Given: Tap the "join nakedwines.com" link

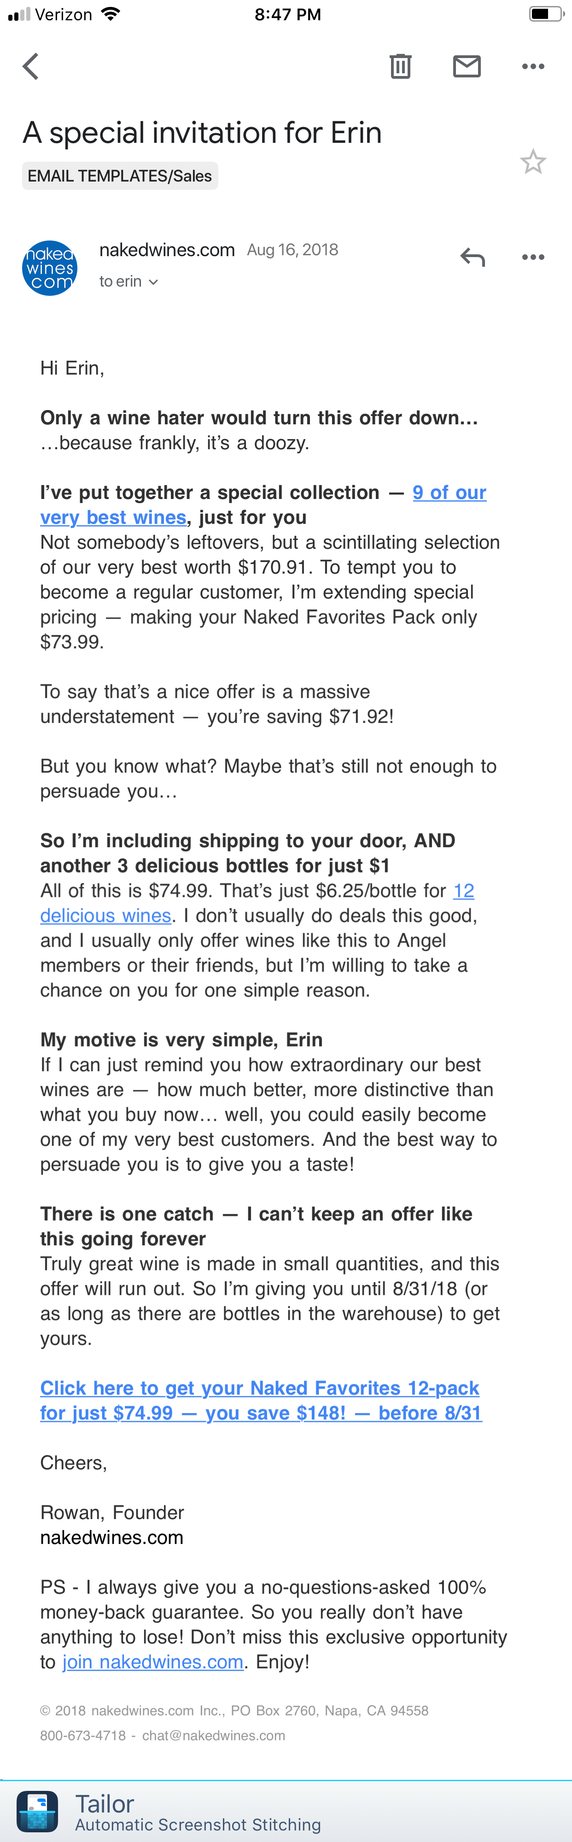Looking at the screenshot, I should (x=153, y=1661).
